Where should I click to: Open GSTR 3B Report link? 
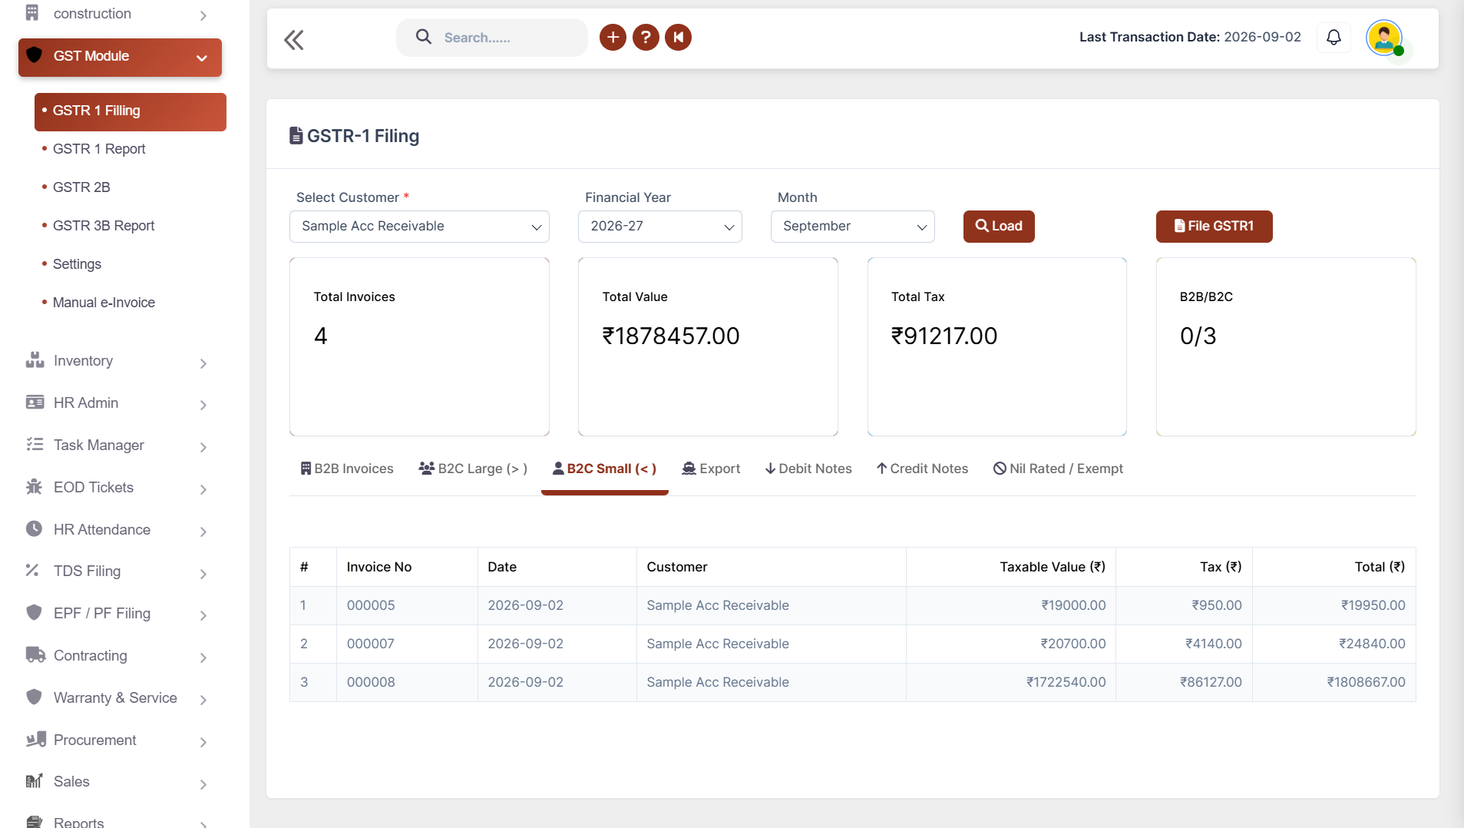pyautogui.click(x=104, y=226)
